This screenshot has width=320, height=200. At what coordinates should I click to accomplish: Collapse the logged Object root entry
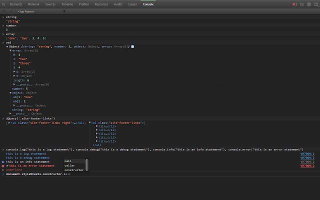[x=7, y=46]
